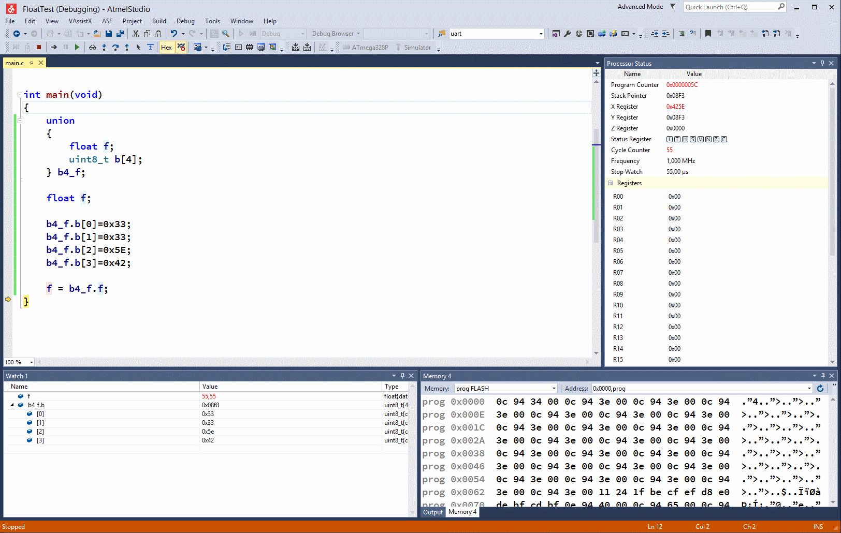Toggle the C flag in Status Register
The height and width of the screenshot is (533, 841).
pos(724,139)
